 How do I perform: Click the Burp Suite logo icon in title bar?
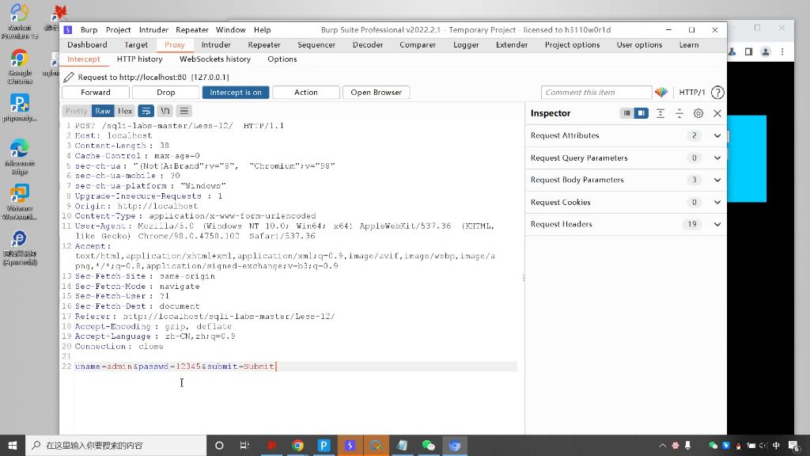(x=68, y=30)
